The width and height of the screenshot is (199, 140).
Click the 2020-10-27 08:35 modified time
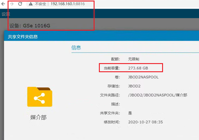(x=145, y=122)
